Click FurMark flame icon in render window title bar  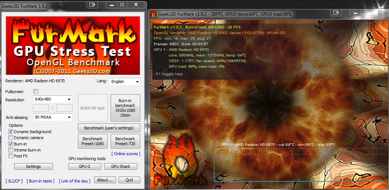tap(154, 14)
